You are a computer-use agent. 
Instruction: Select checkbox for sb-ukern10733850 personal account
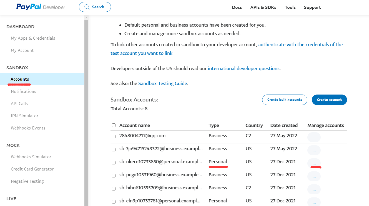coord(114,162)
